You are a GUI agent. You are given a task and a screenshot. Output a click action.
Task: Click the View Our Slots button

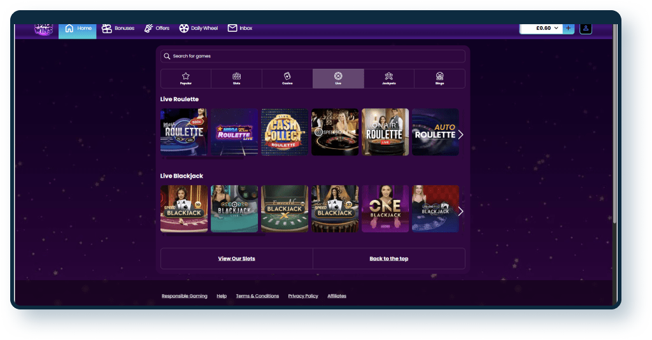point(236,259)
